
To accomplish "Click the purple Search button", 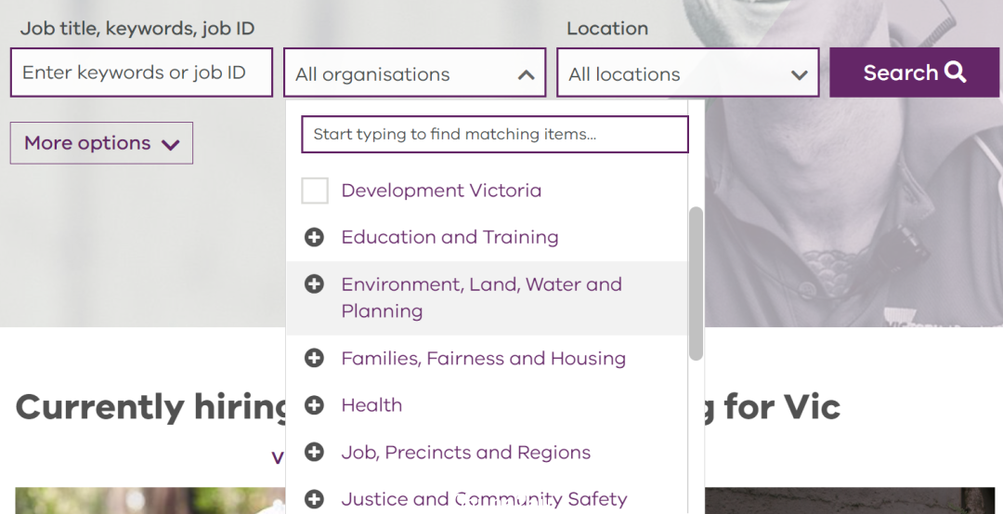I will tap(914, 72).
